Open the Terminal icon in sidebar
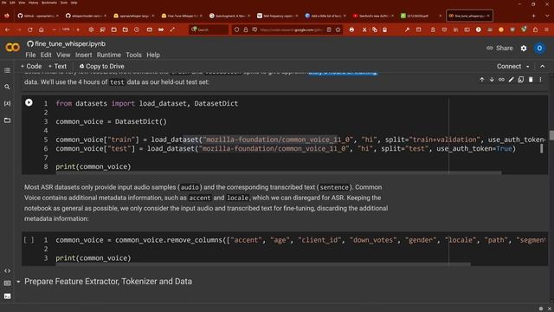The image size is (554, 312). tap(7, 296)
